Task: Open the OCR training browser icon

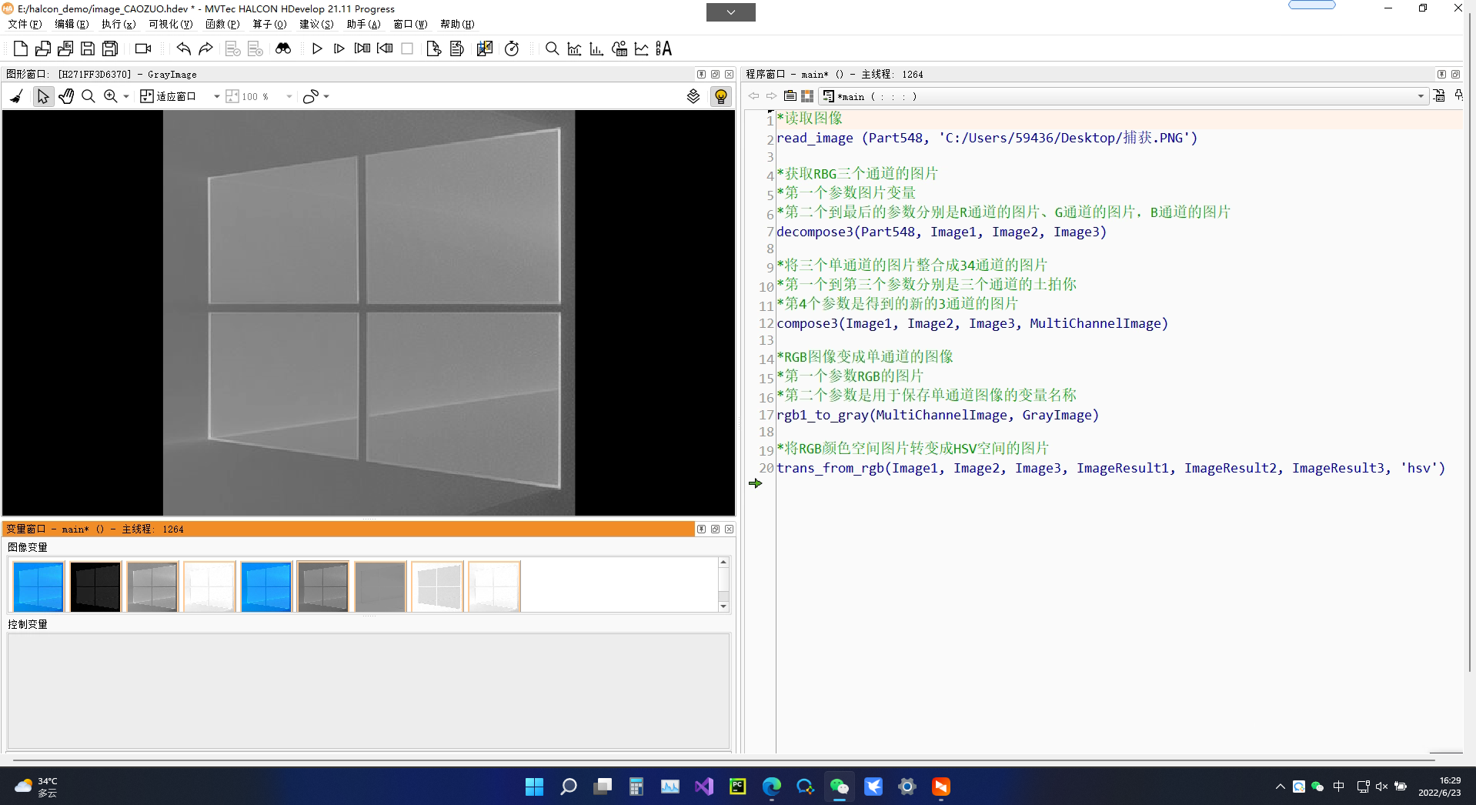Action: pyautogui.click(x=663, y=48)
